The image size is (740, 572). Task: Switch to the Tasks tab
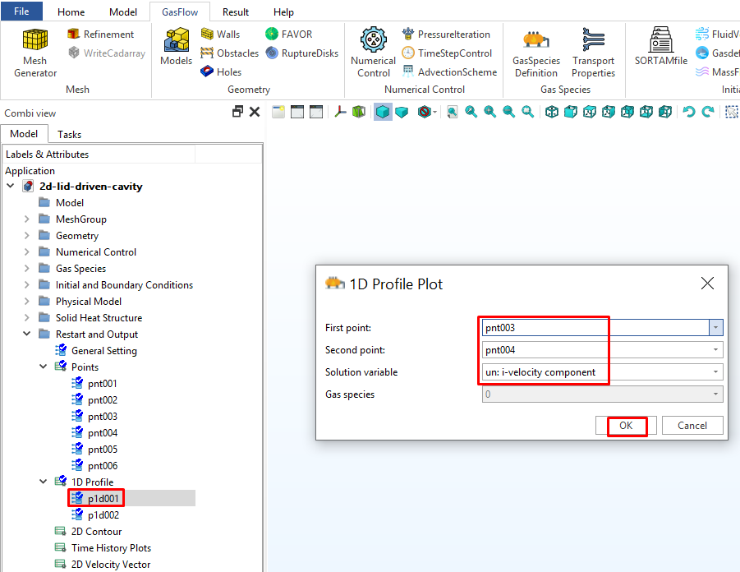(x=69, y=134)
